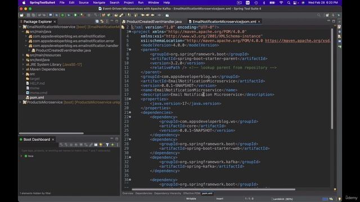Close the Package Explorer view tab
This screenshot has width=360, height=202.
(x=55, y=21)
